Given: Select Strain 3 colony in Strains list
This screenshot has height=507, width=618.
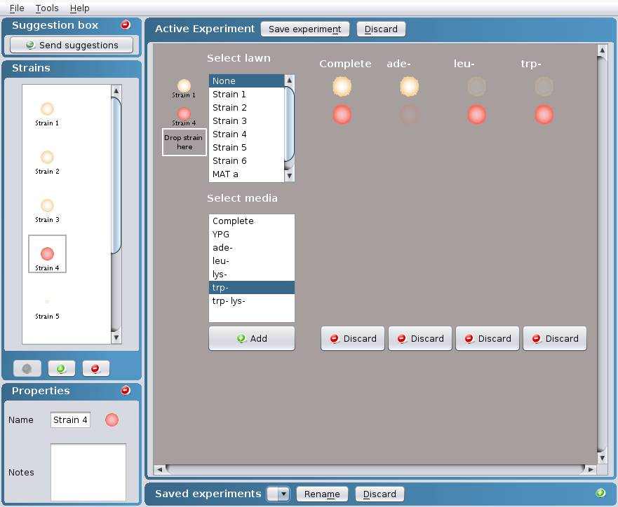Looking at the screenshot, I should (47, 206).
